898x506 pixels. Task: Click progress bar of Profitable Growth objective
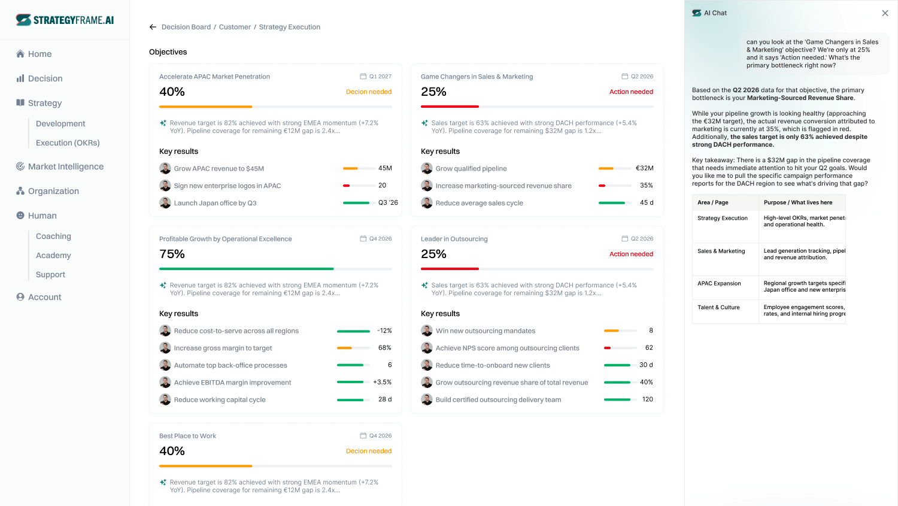point(275,269)
